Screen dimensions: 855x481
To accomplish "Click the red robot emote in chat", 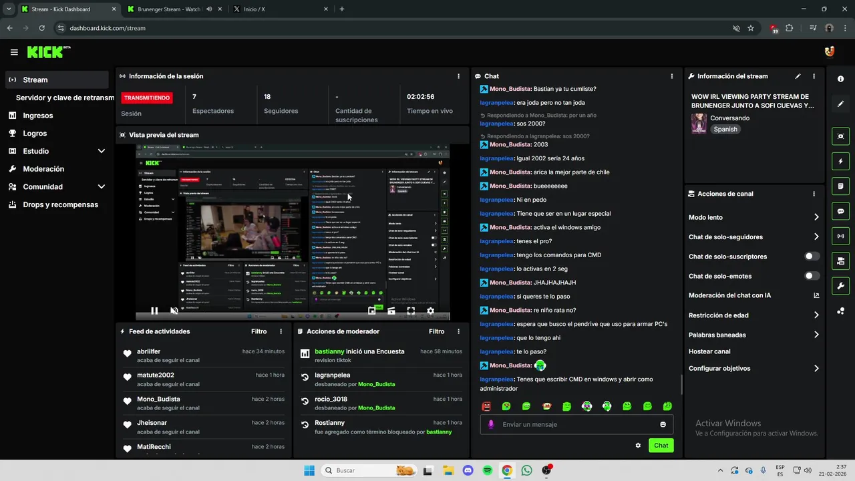I will pyautogui.click(x=486, y=406).
